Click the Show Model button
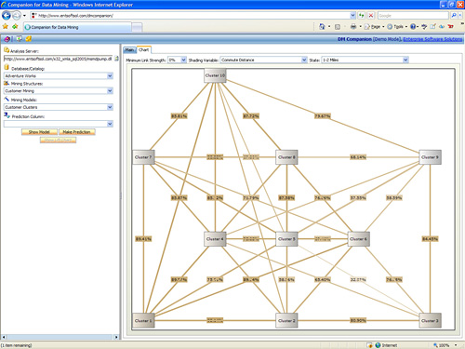 [x=39, y=132]
